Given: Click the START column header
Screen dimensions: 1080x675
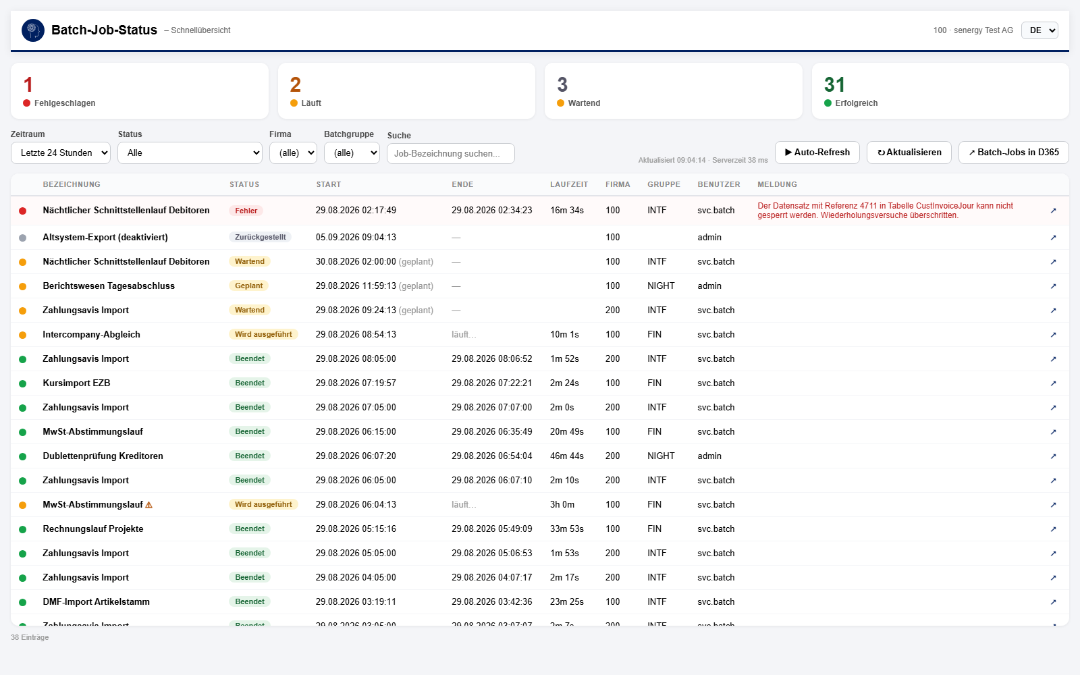Looking at the screenshot, I should [x=329, y=184].
